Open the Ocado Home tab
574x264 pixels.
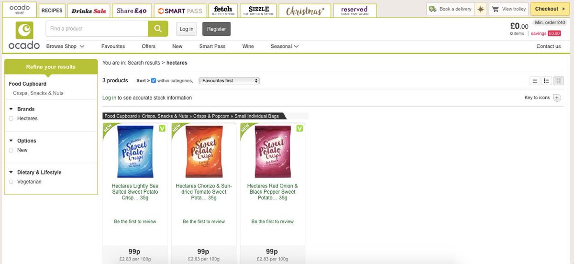tap(20, 9)
